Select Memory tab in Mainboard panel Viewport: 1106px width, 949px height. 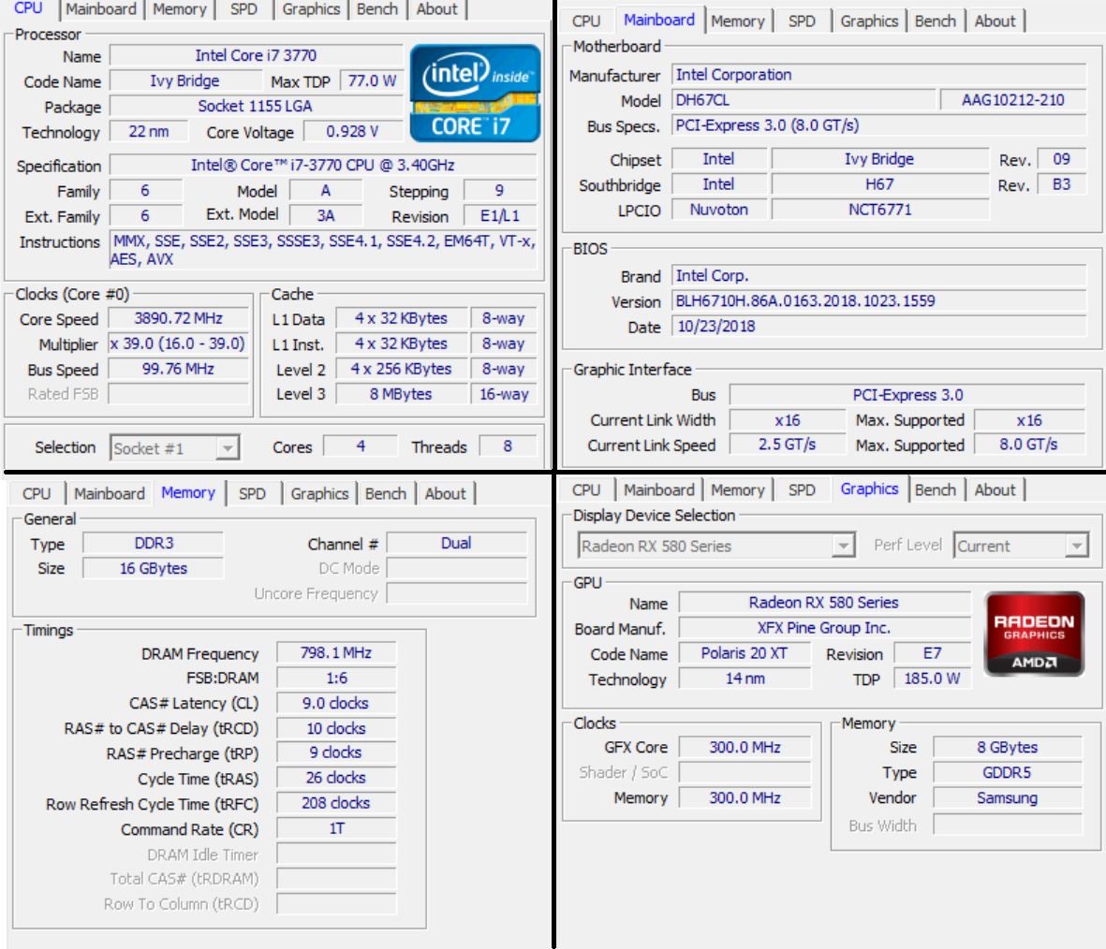point(738,22)
